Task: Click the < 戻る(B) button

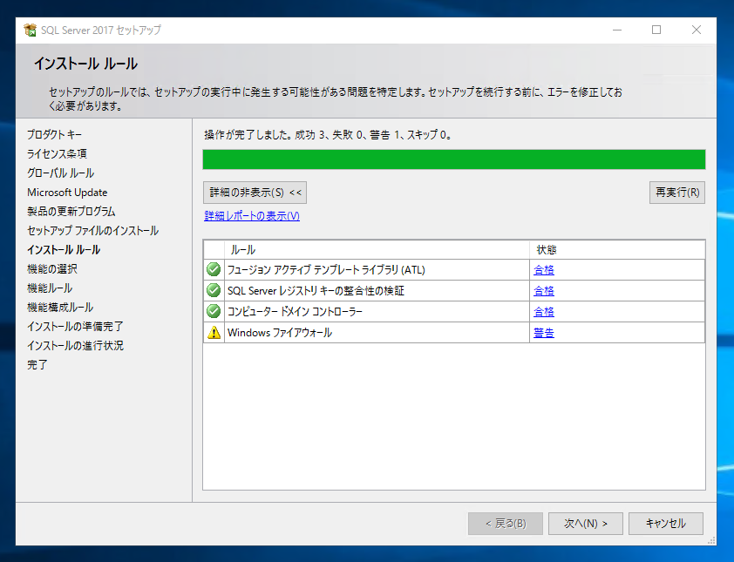Action: 506,523
